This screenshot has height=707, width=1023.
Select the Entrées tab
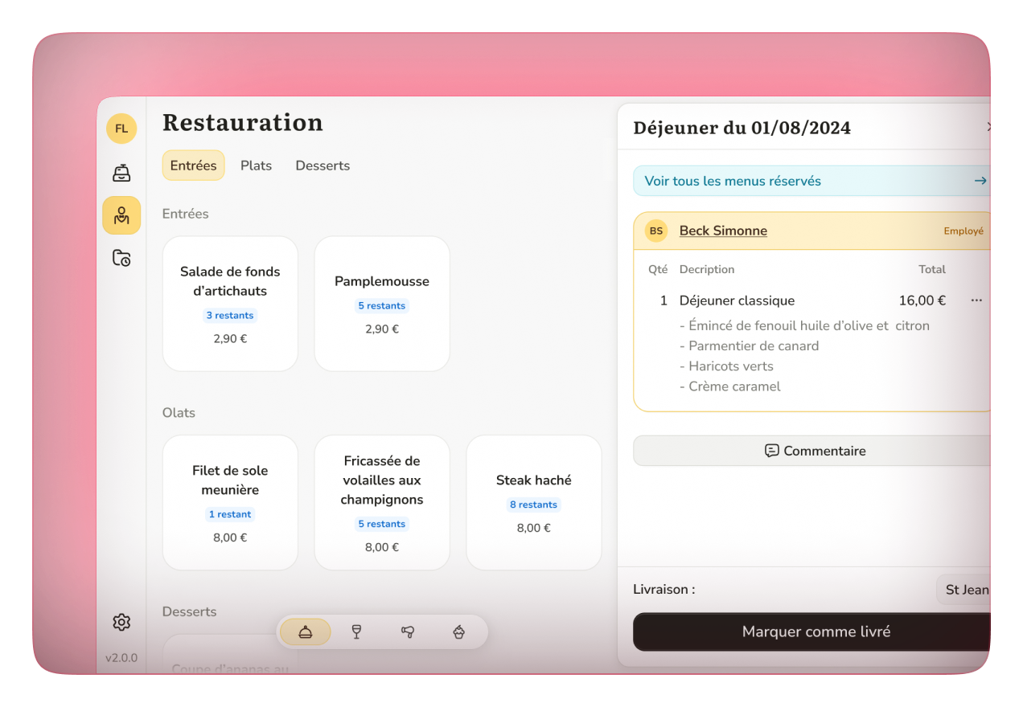[193, 166]
